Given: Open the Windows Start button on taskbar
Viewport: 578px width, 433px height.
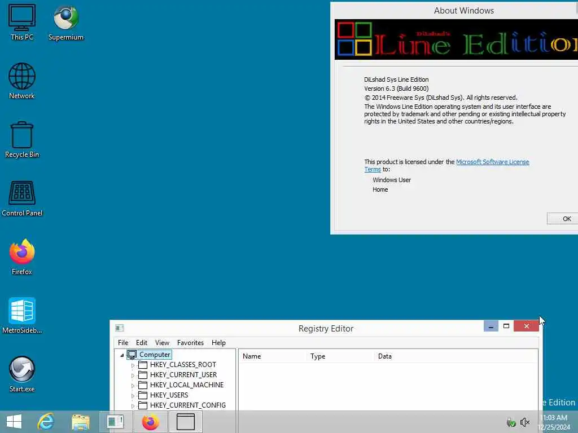Looking at the screenshot, I should [x=14, y=422].
